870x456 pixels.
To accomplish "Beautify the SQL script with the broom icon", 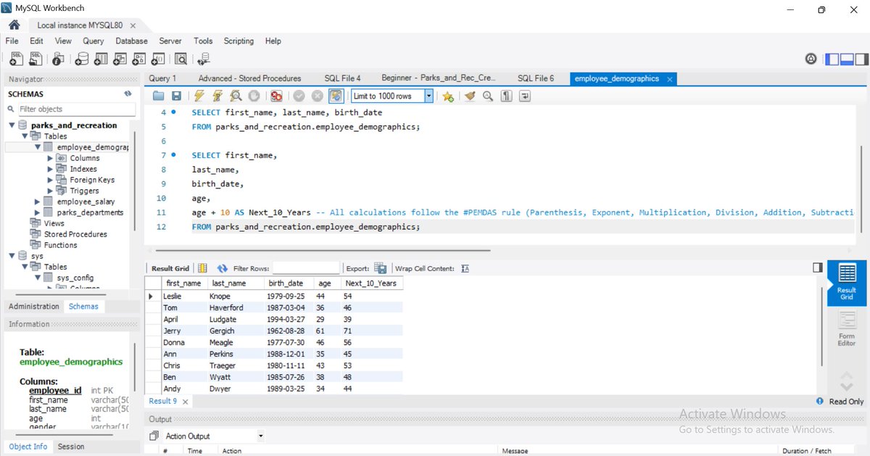I will coord(469,95).
